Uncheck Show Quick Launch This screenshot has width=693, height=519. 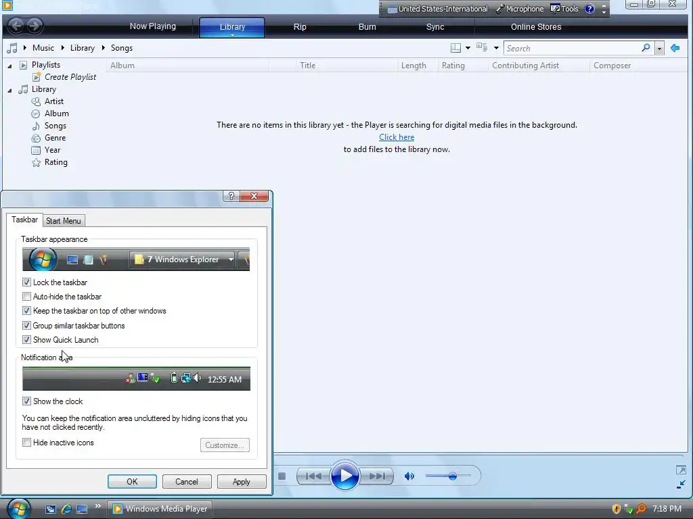coord(26,340)
